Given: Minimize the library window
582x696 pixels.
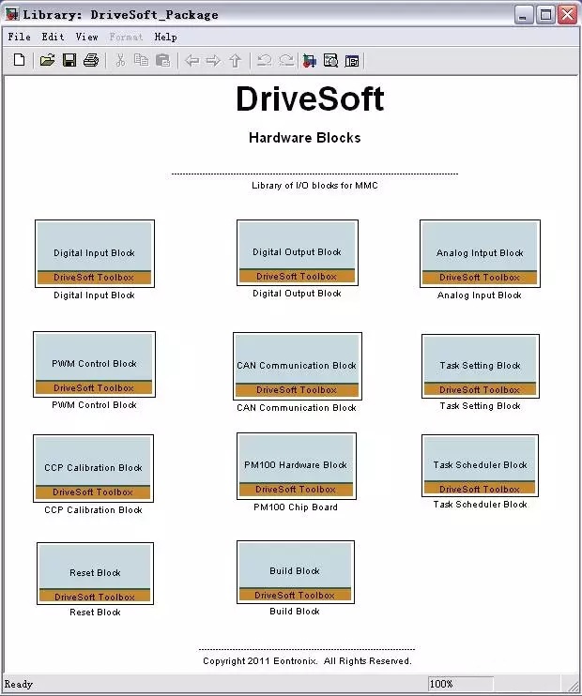Looking at the screenshot, I should [524, 15].
